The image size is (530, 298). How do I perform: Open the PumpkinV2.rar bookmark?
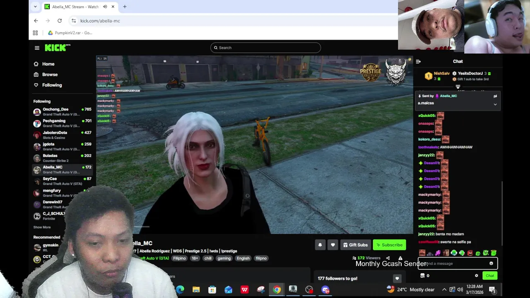(x=70, y=33)
